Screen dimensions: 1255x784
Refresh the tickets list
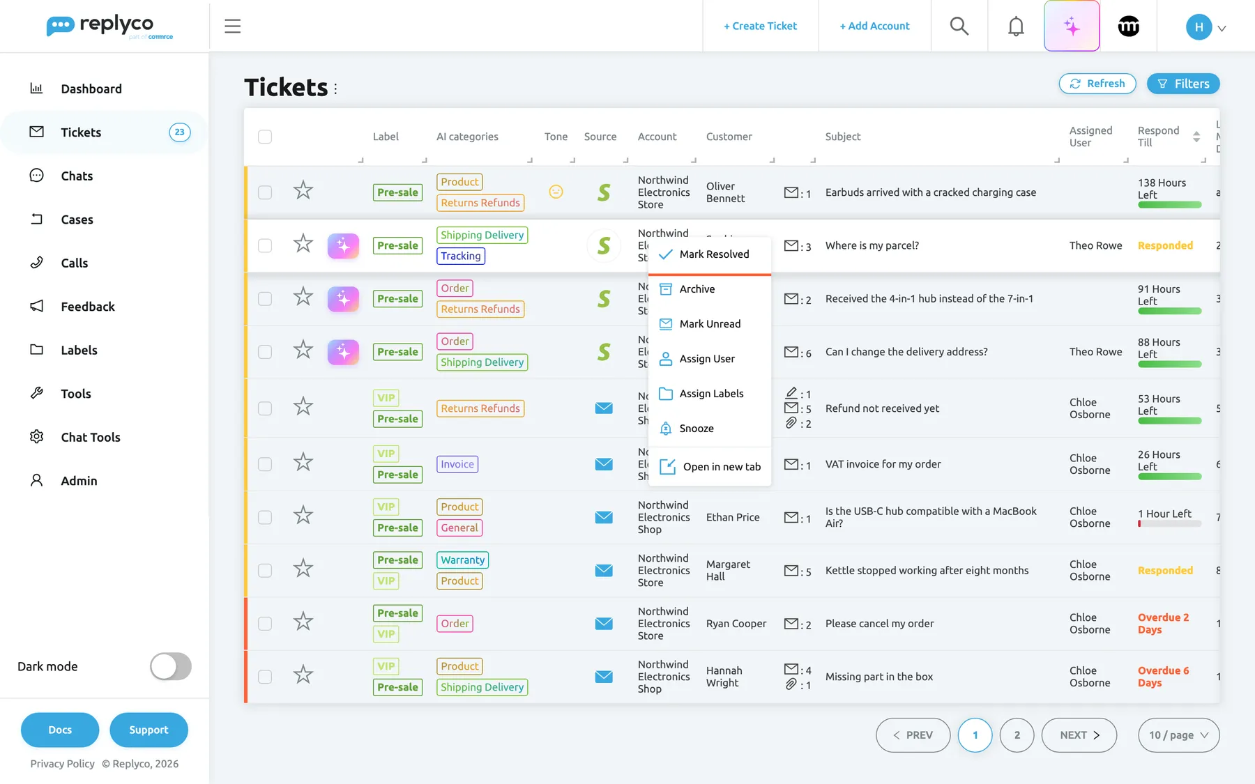click(x=1097, y=84)
